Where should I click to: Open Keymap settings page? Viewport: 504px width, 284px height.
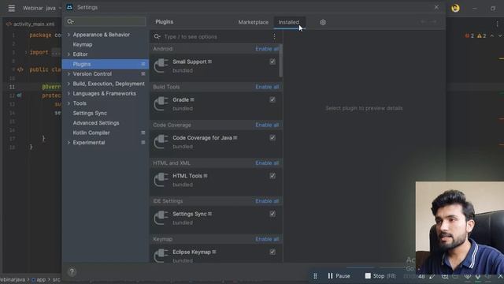pos(83,44)
